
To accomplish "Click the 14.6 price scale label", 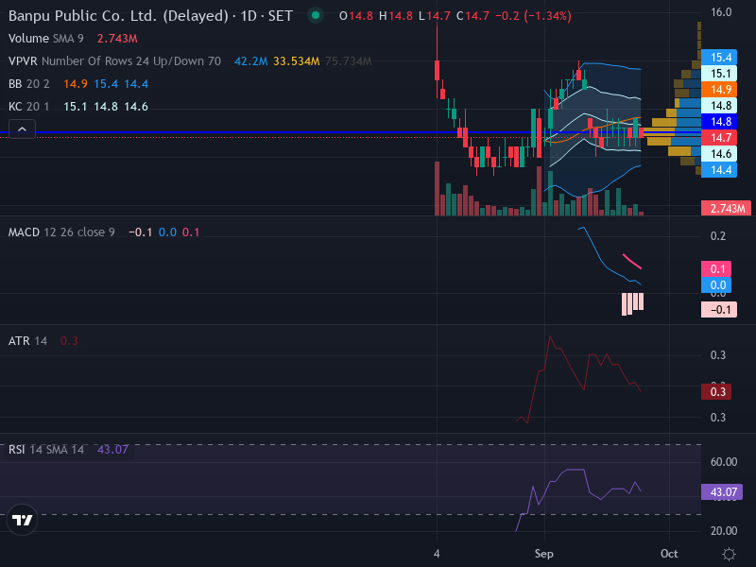I will [x=719, y=154].
